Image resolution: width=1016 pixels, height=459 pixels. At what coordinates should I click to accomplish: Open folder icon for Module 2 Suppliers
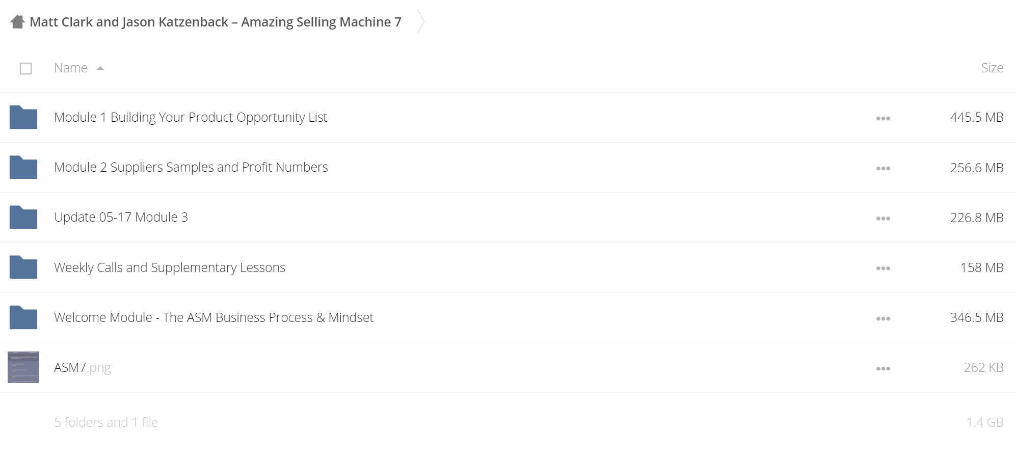point(23,167)
